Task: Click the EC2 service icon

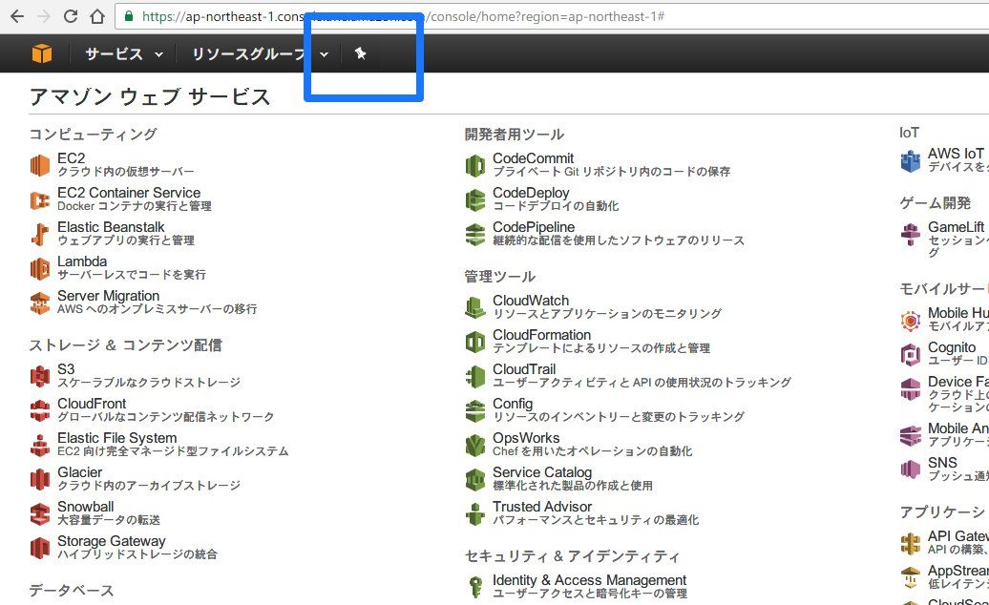Action: tap(40, 165)
